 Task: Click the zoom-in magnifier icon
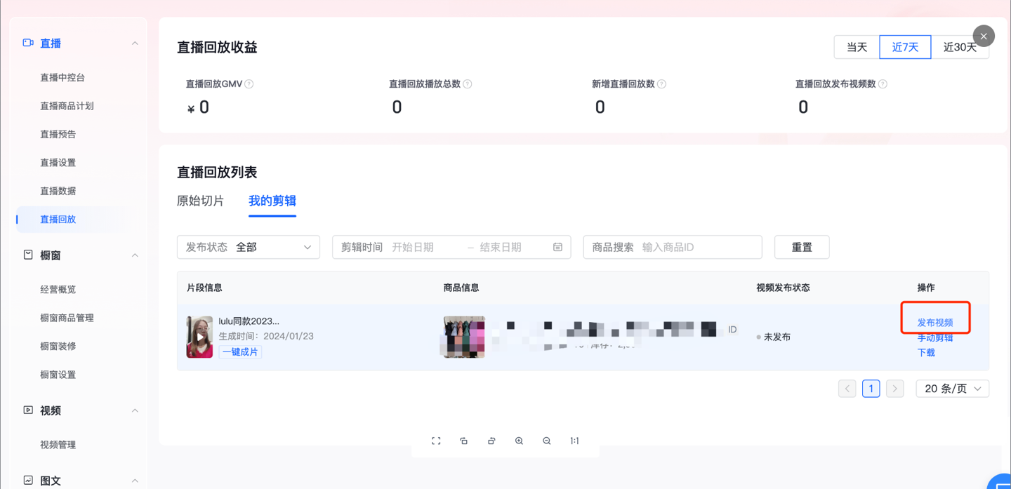pos(519,441)
